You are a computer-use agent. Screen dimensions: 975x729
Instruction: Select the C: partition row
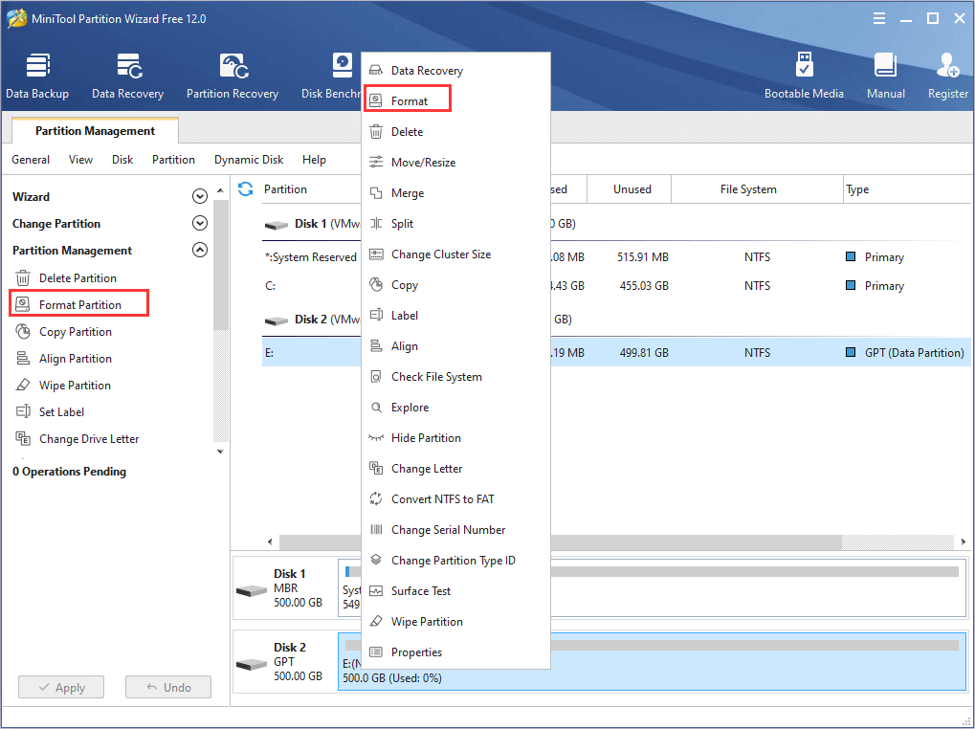615,286
